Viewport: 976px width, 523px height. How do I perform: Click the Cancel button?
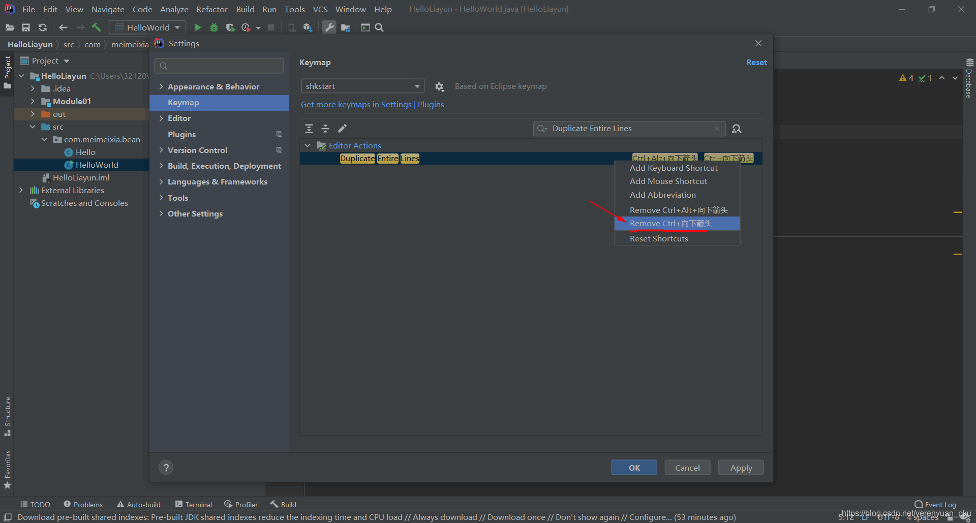[687, 468]
